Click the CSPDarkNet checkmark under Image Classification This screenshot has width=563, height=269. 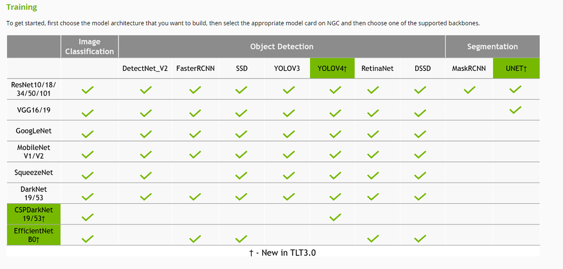(87, 217)
